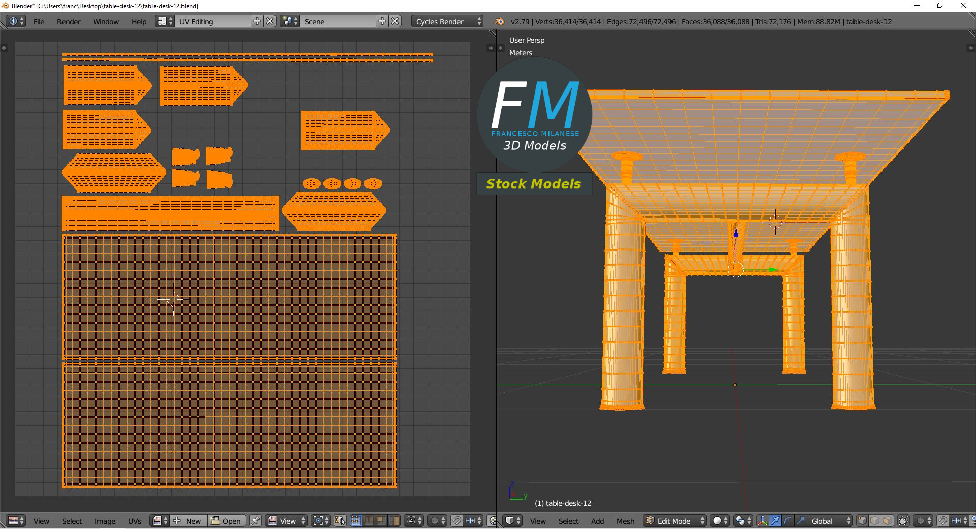Open the Edit Mode selector dropdown
The width and height of the screenshot is (976, 529).
pyautogui.click(x=675, y=521)
